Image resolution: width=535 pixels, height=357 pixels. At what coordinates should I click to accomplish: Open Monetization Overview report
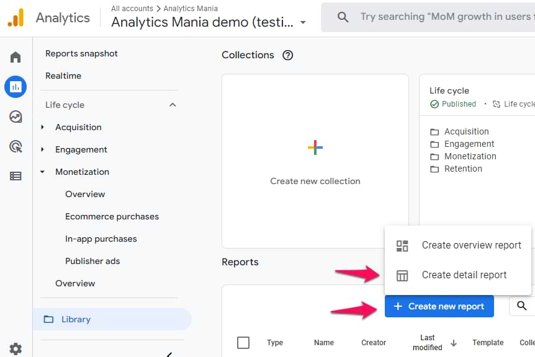coord(85,194)
